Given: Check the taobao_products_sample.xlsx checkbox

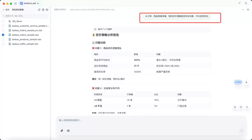Looking at the screenshot, I should coord(3,39).
